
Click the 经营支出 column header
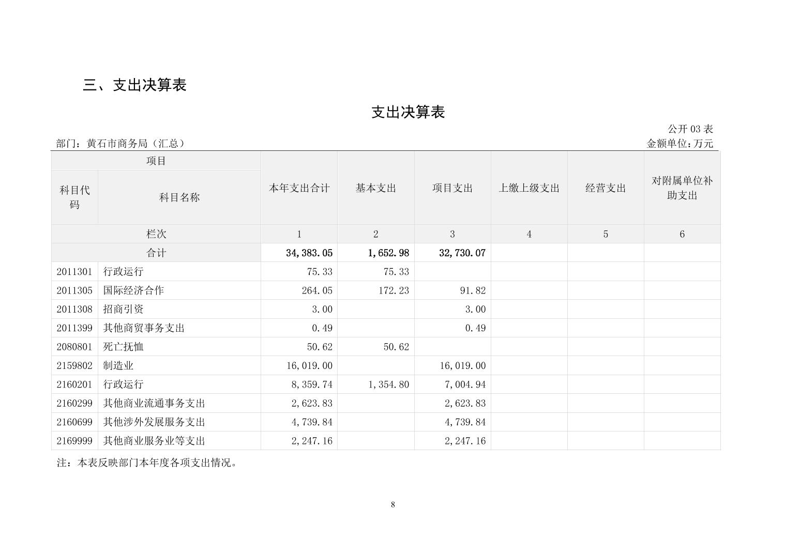pos(605,188)
